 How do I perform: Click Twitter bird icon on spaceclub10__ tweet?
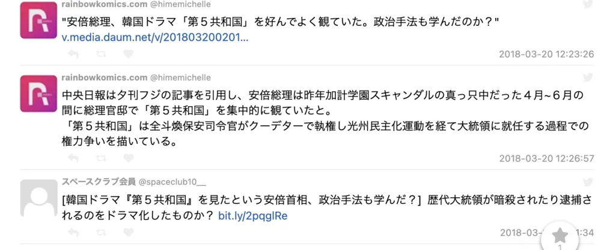coord(589,181)
